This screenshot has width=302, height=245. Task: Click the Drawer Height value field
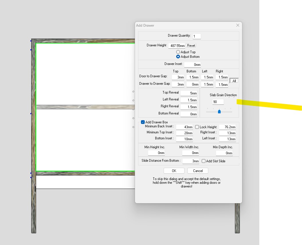coord(177,46)
